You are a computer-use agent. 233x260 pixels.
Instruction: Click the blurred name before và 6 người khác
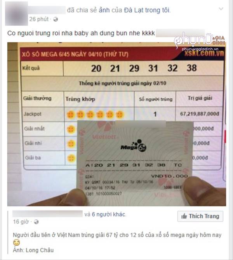(47, 214)
